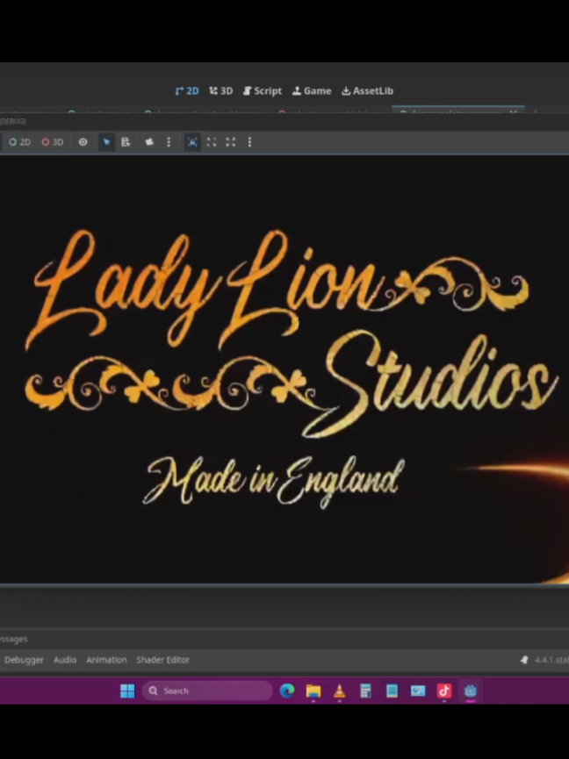Screen dimensions: 569x759
Task: Open VLC media player from the taskbar
Action: 340,691
